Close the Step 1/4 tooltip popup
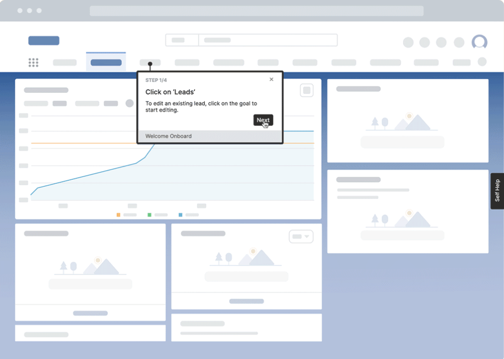This screenshot has height=359, width=504. 271,79
